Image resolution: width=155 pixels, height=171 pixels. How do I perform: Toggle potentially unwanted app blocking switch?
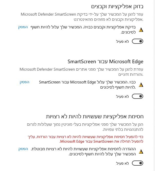click(137, 163)
